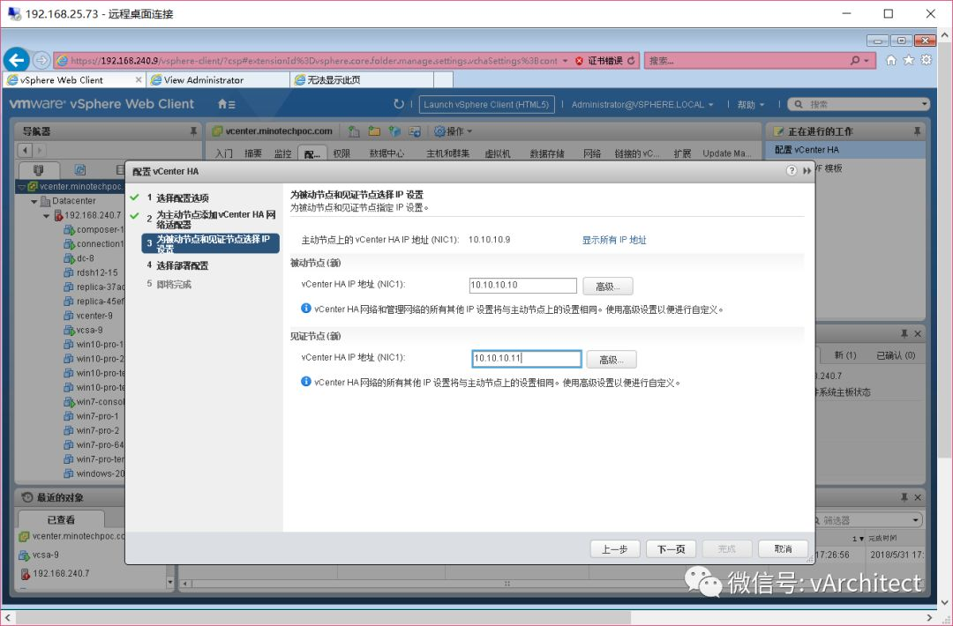Open the 摘要 (Summary) tab
Image resolution: width=953 pixels, height=626 pixels.
pos(253,153)
